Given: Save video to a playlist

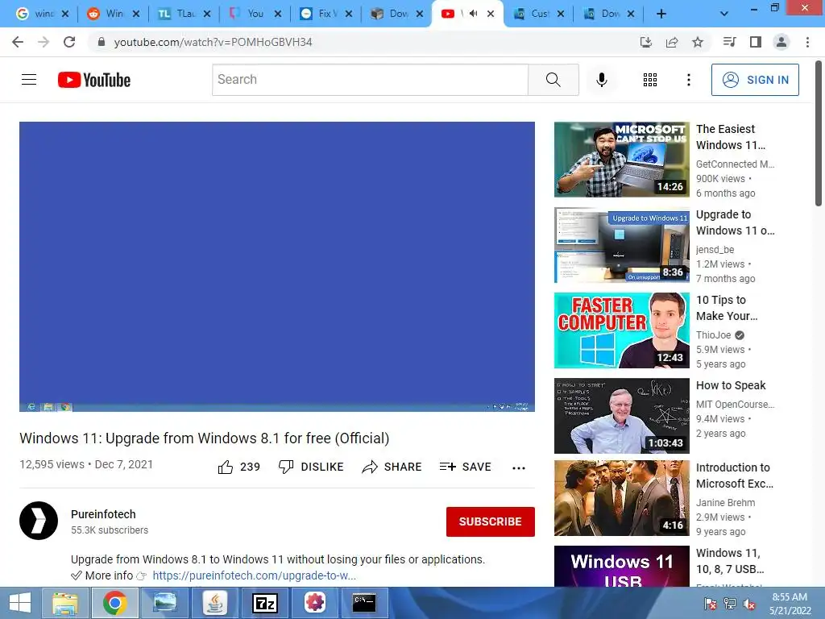Looking at the screenshot, I should 465,467.
